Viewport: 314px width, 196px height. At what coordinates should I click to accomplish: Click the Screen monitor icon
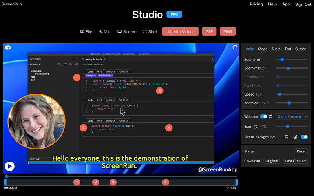coord(119,32)
